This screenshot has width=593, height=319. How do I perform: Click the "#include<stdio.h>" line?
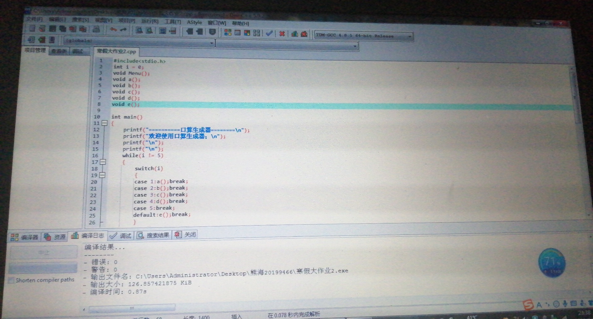139,61
